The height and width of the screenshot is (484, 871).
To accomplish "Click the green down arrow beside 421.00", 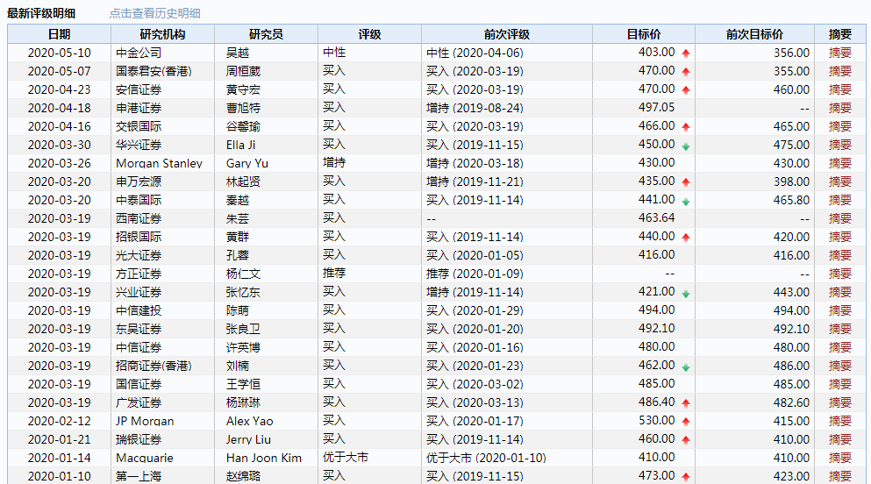I will 686,294.
